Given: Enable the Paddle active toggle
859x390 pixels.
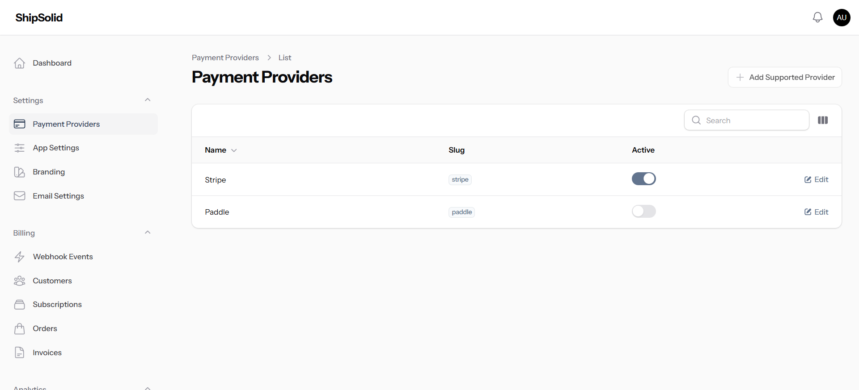Looking at the screenshot, I should click(x=643, y=212).
